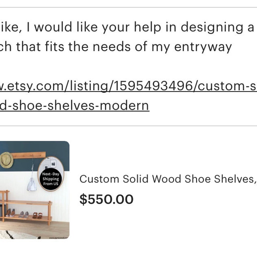Click the $550.00 price
The image size is (257, 257).
pos(106,199)
